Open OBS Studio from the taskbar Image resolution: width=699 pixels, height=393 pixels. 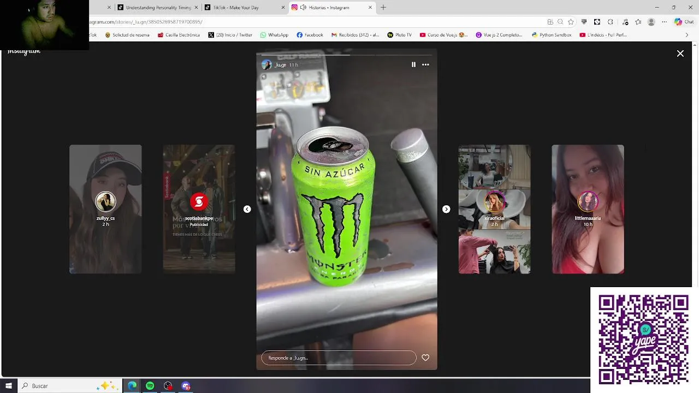(168, 386)
